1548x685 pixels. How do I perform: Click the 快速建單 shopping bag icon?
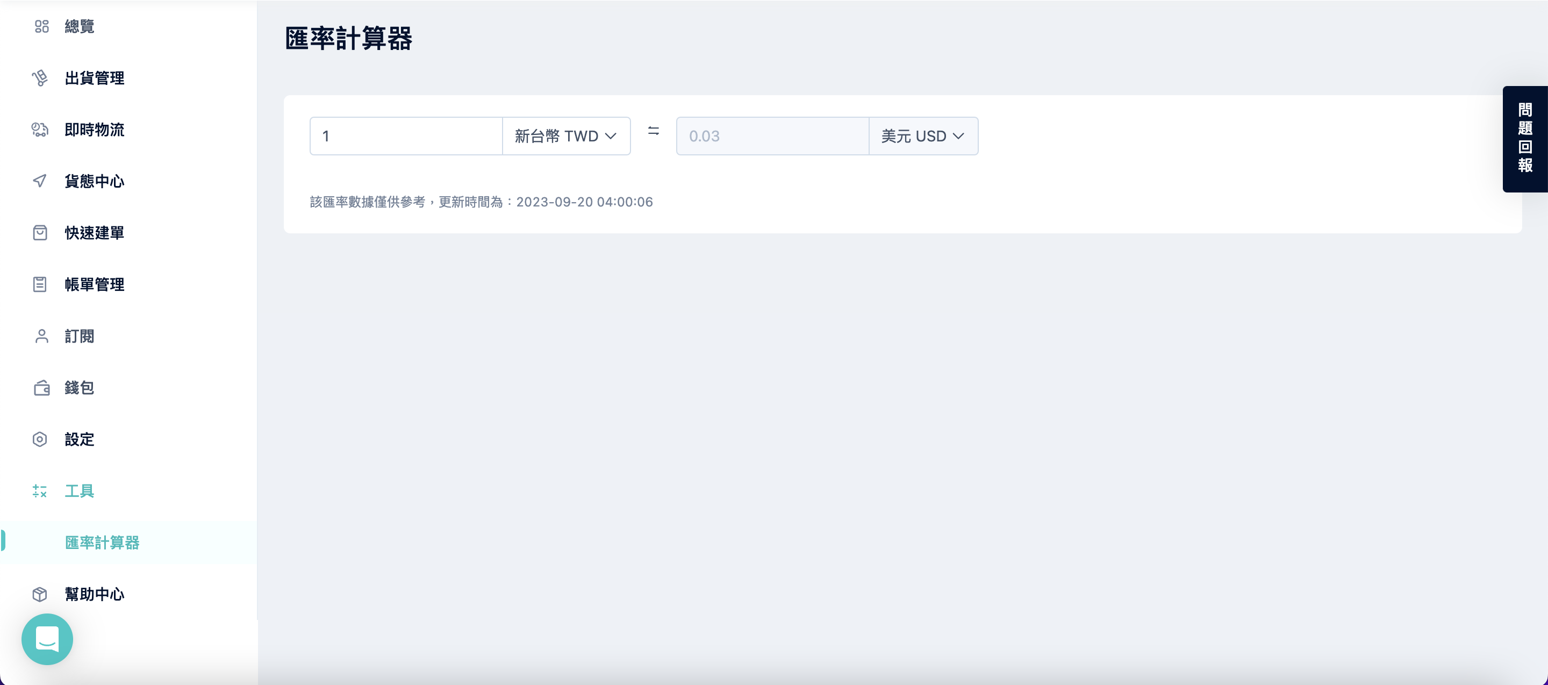pyautogui.click(x=40, y=232)
